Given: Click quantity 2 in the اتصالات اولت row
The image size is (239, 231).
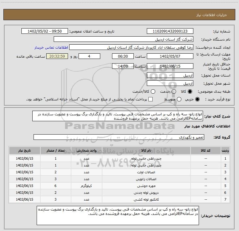Looking at the screenshot, I should pos(56,172).
